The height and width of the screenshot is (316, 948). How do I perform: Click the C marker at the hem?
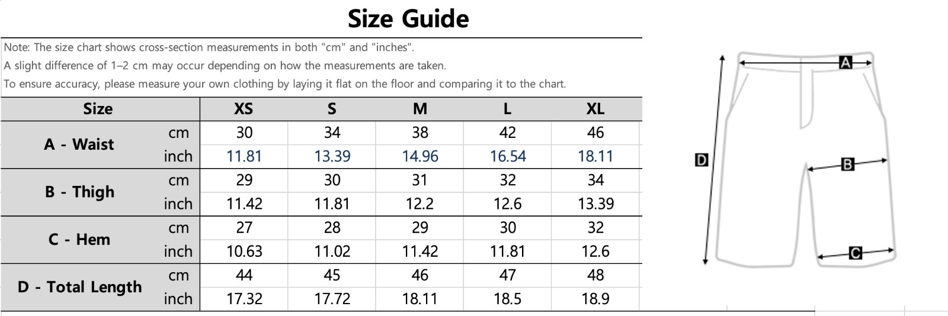pos(855,253)
